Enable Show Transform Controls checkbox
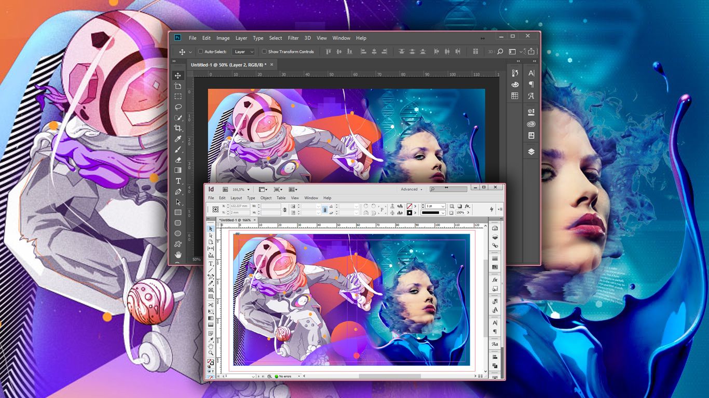This screenshot has width=709, height=398. click(264, 52)
